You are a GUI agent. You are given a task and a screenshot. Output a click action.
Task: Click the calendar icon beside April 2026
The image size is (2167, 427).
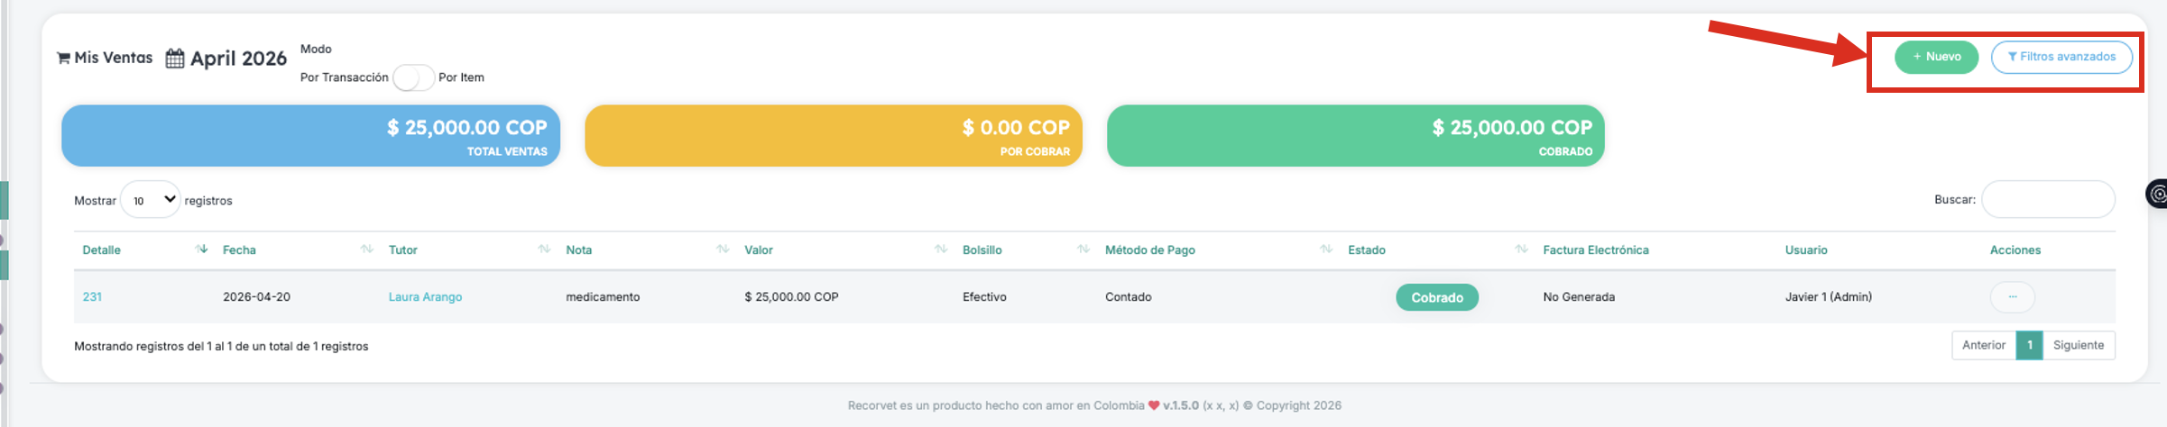click(175, 59)
